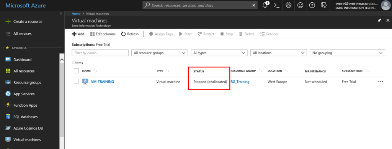Screen dimensions: 392x149
Task: Click Add in the VM toolbar
Action: pos(78,34)
